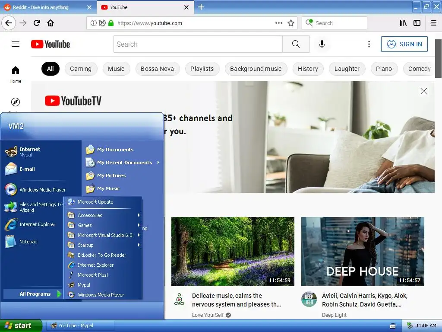Open Windows Media Player in All Programs list
This screenshot has height=332, width=442.
click(104, 295)
